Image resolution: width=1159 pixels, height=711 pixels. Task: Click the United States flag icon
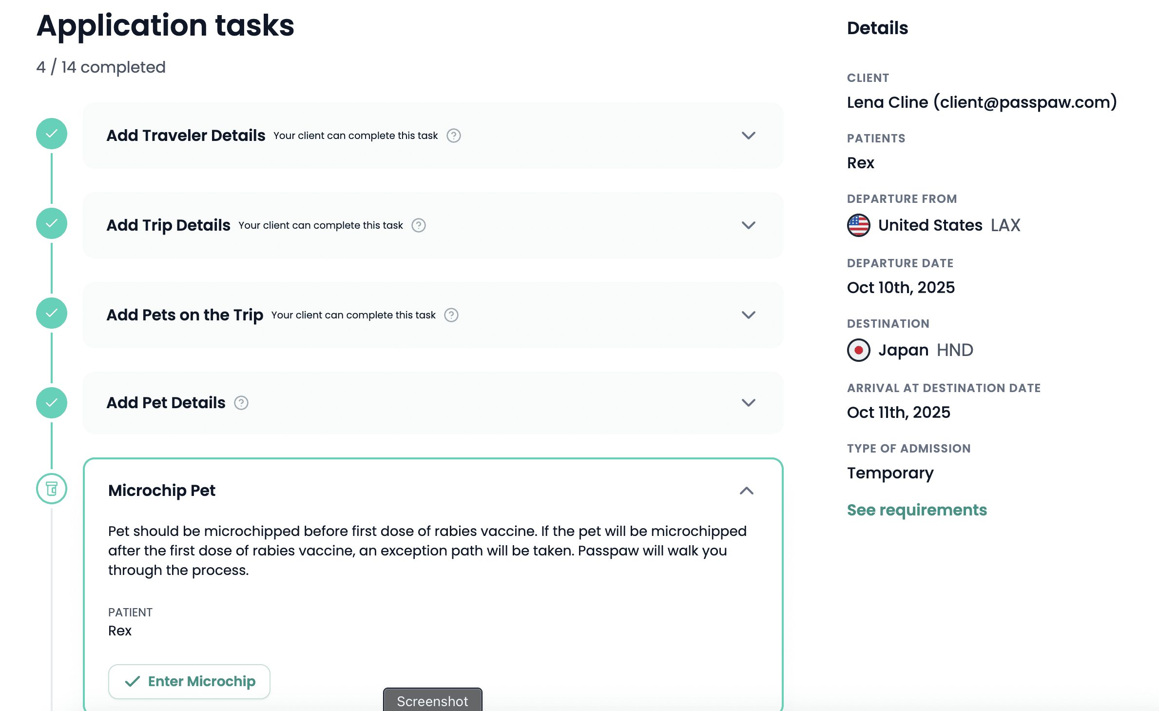[859, 225]
